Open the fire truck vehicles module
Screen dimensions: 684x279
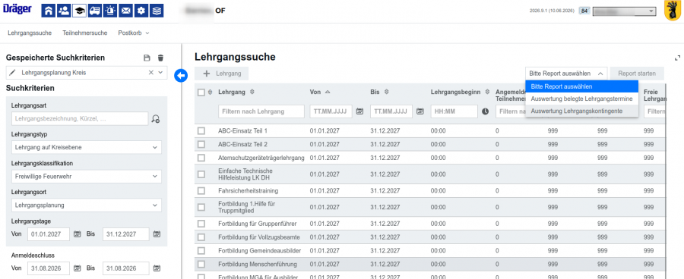[x=95, y=11]
